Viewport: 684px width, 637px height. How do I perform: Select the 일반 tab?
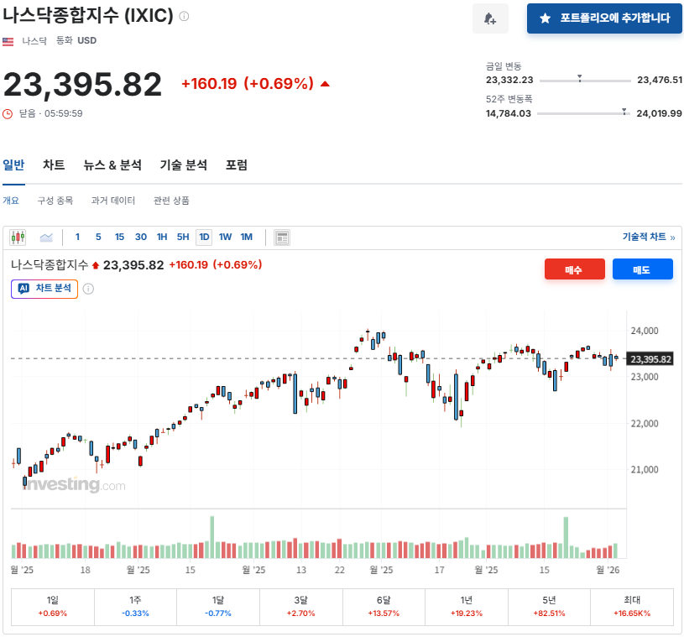coord(13,165)
